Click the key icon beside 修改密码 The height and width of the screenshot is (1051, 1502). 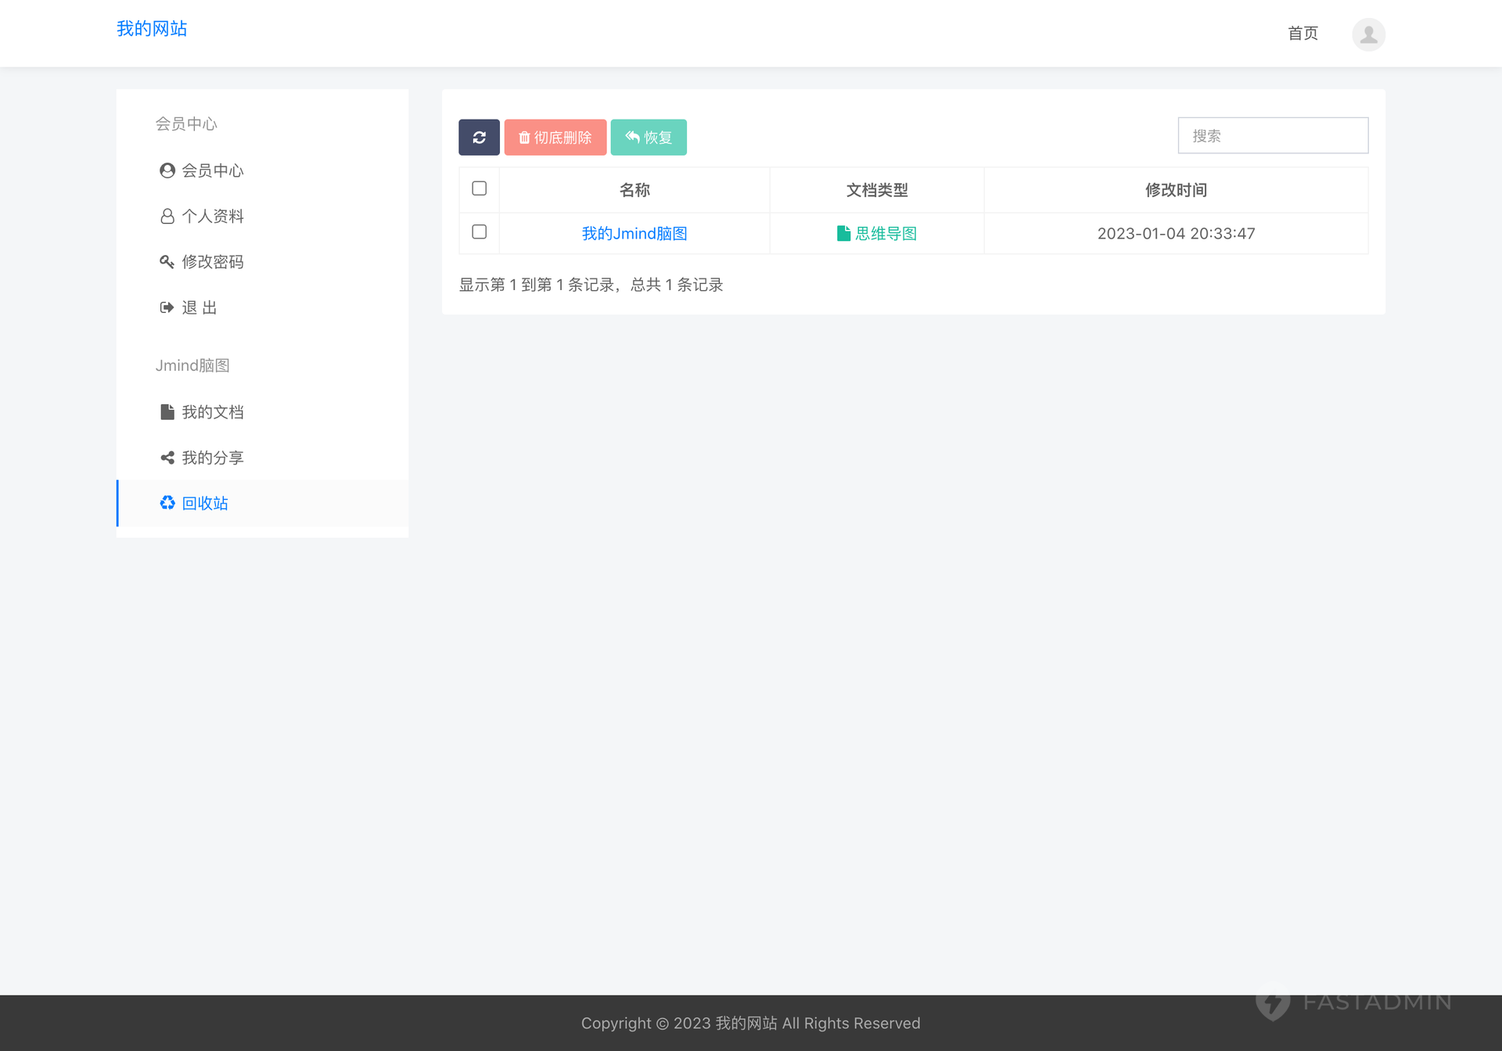167,262
